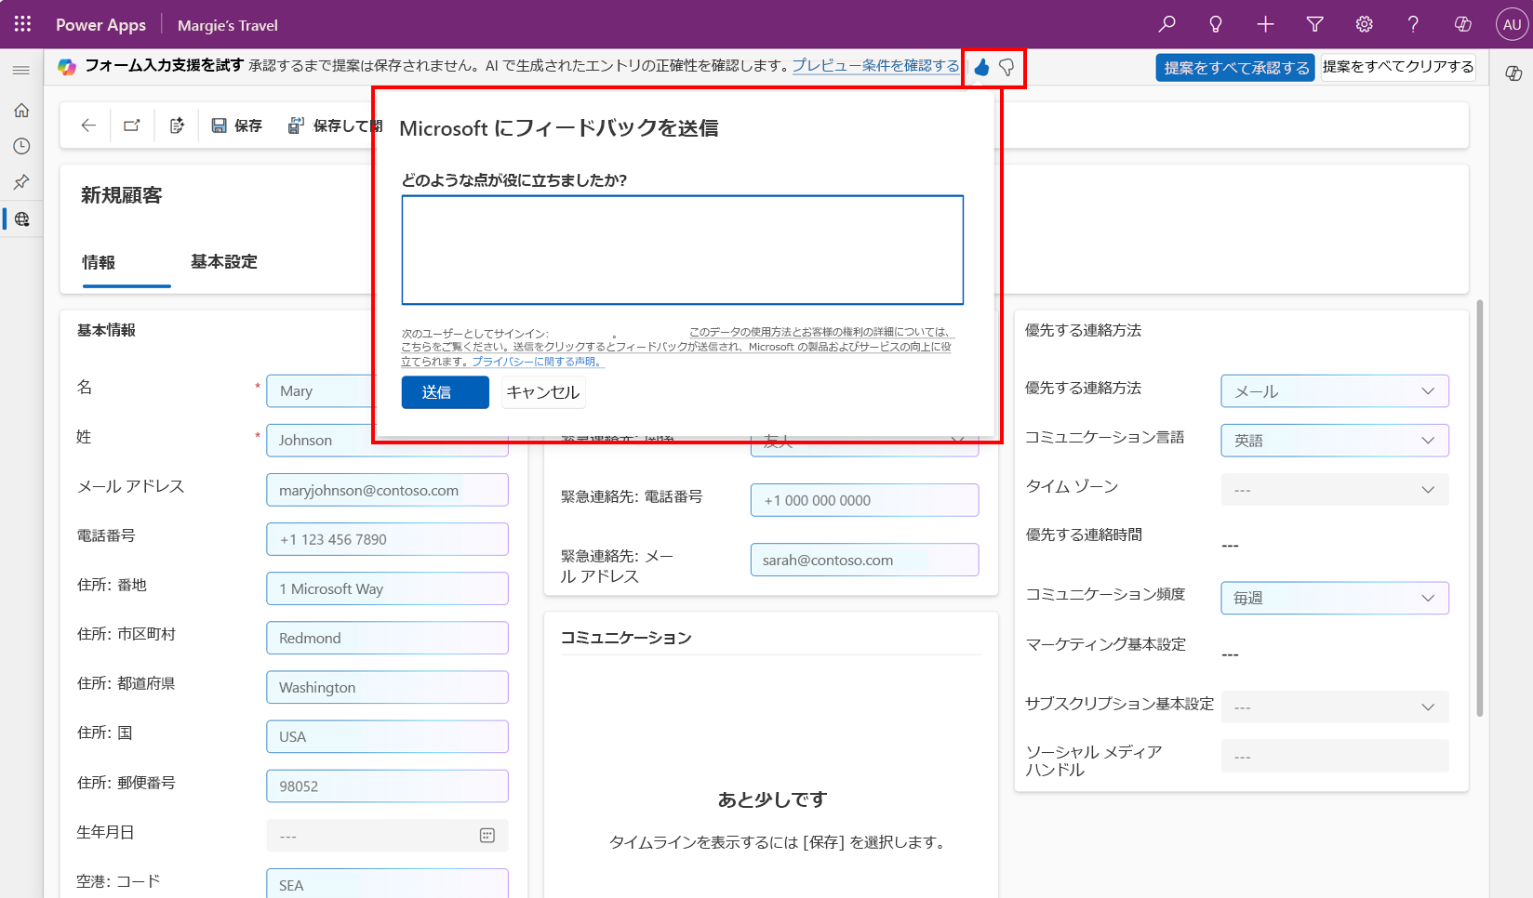
Task: Open the AU account avatar
Action: point(1513,25)
